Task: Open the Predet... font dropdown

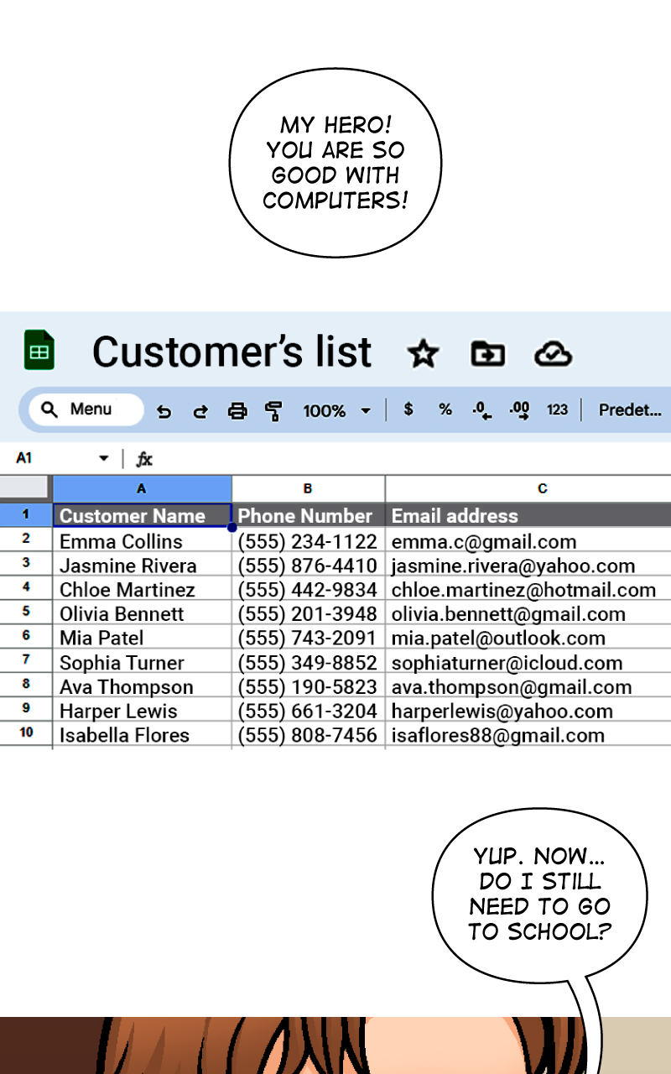Action: (x=629, y=410)
